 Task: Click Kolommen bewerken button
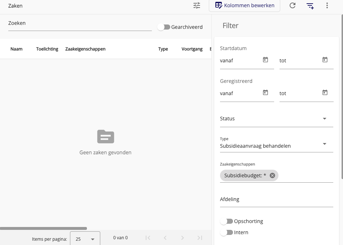pos(245,5)
